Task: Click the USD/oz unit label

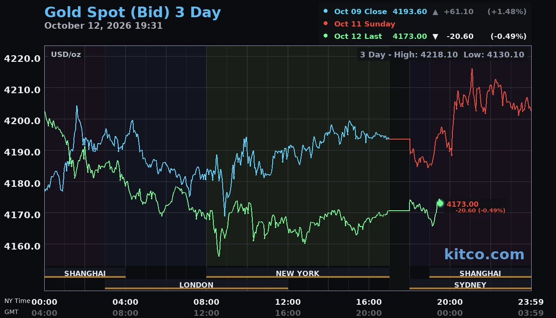Action: [x=66, y=55]
